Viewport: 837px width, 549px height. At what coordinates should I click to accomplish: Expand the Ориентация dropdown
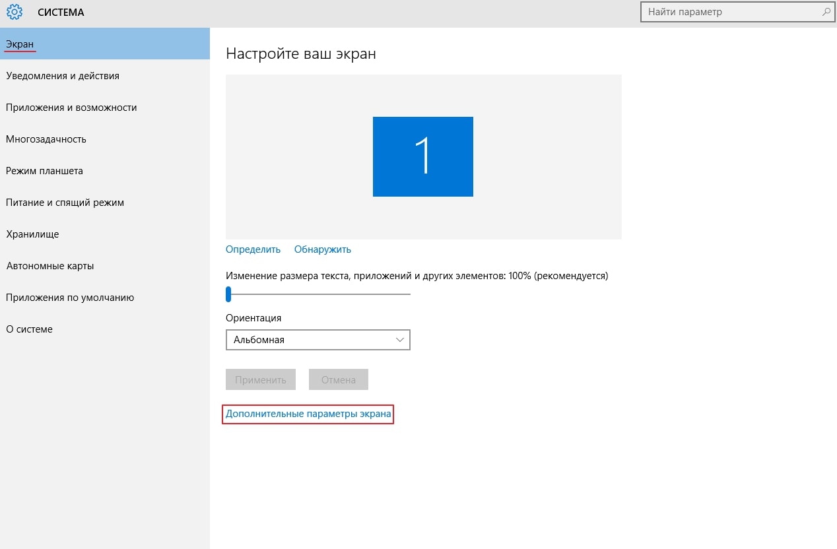click(318, 340)
